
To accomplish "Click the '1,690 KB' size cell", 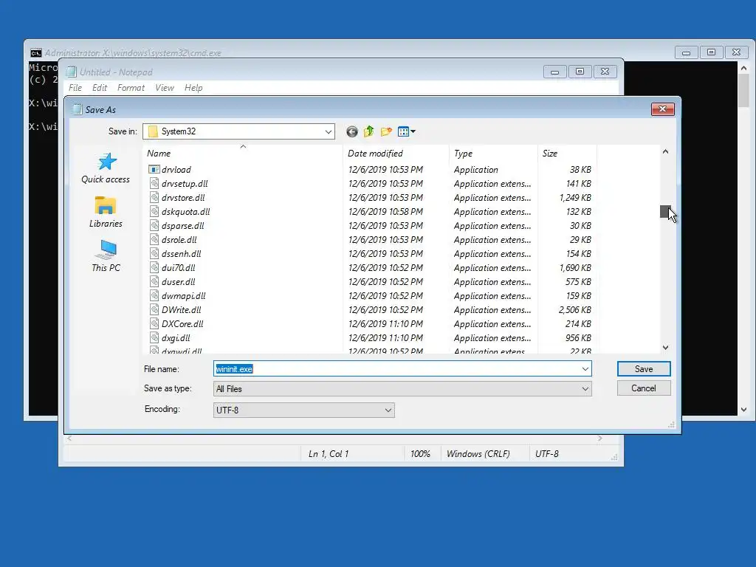I will tap(574, 267).
